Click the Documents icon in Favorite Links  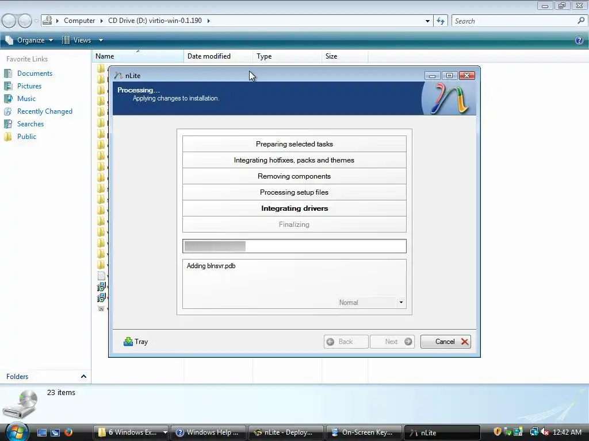tap(8, 73)
